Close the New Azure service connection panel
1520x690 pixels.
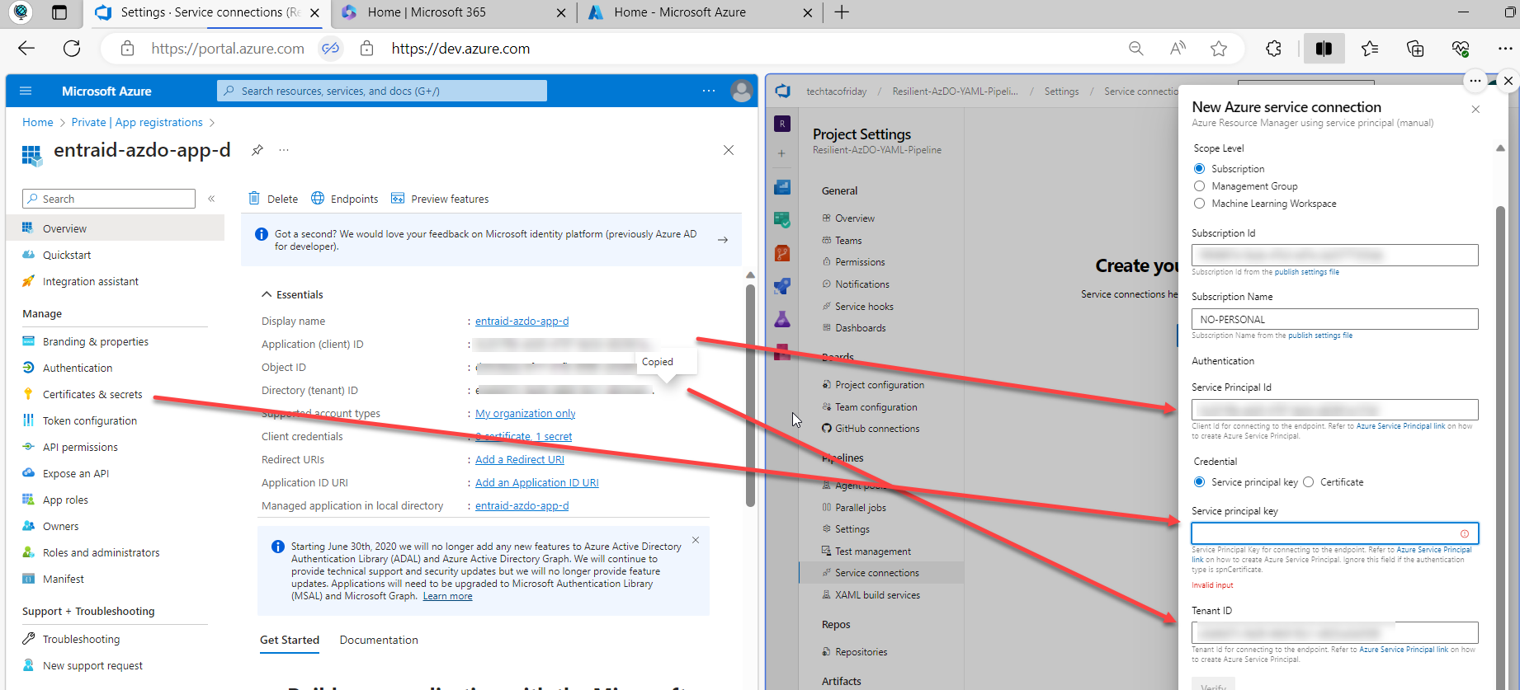(1475, 109)
